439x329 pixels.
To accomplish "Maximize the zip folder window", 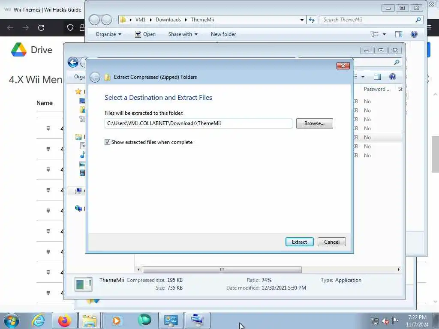I will pyautogui.click(x=381, y=51).
